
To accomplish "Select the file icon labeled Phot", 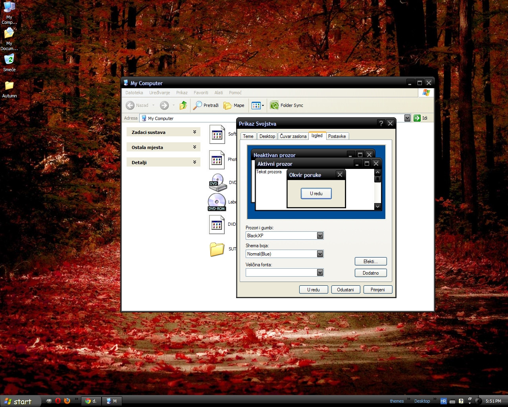I will [217, 160].
